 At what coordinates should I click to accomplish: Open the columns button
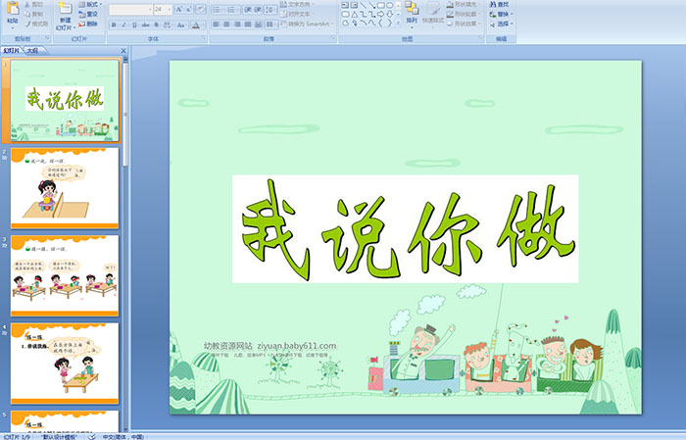click(x=270, y=24)
